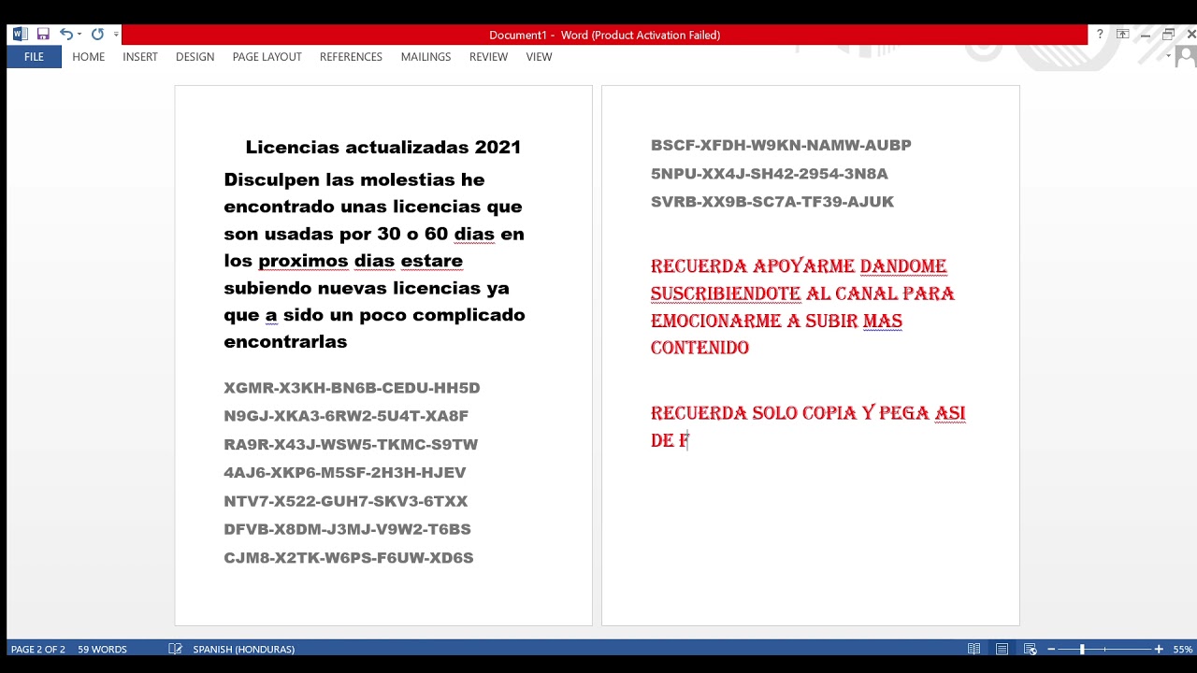Open the REFERENCES ribbon tab
1197x673 pixels.
(x=351, y=57)
